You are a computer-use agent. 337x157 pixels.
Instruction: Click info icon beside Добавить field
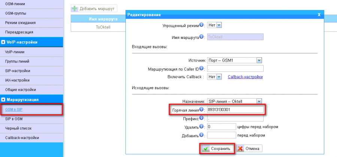(x=201, y=135)
